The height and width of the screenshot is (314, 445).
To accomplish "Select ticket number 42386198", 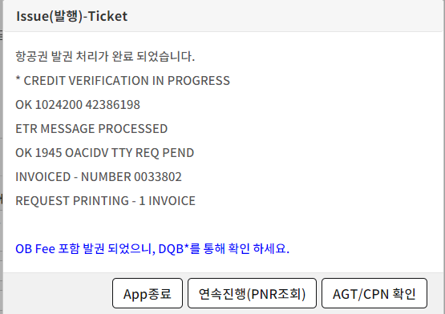I will click(x=113, y=105).
